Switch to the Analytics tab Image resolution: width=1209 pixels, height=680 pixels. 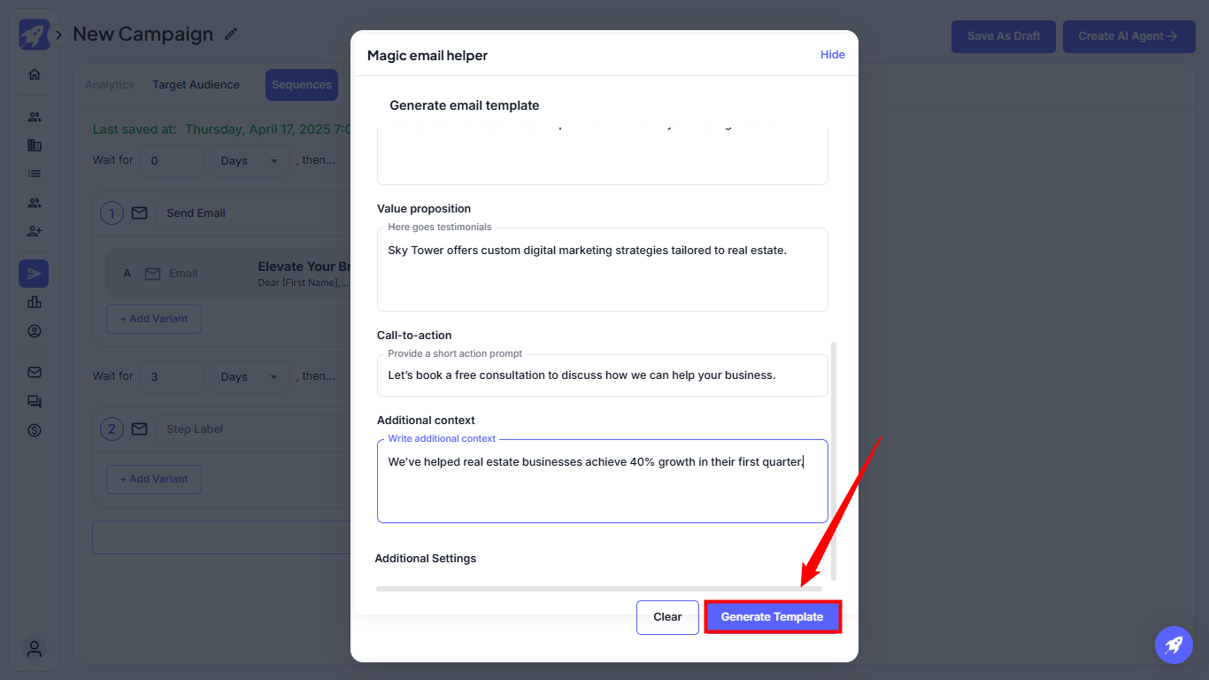110,85
